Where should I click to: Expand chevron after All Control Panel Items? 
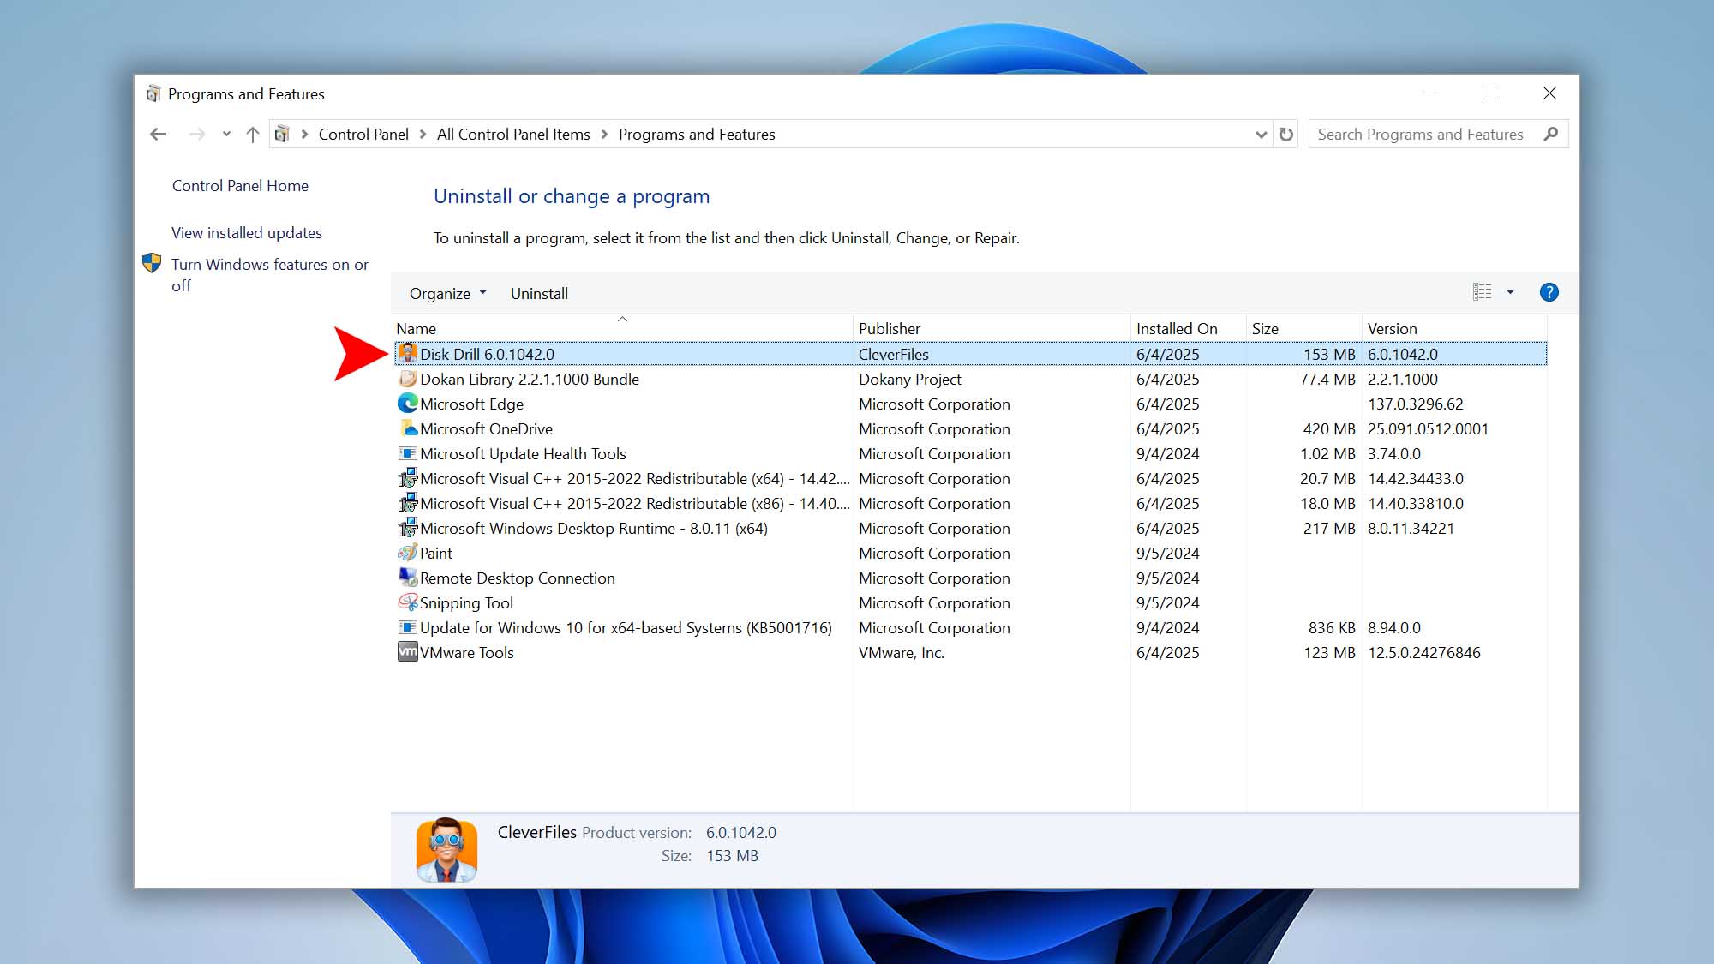pos(604,135)
